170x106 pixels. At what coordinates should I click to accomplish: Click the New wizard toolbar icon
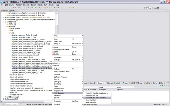pos(2,8)
